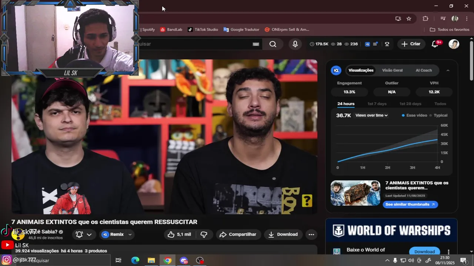Screen dimensions: 474x266
Task: Open the AI Coach tab
Action: [x=424, y=70]
